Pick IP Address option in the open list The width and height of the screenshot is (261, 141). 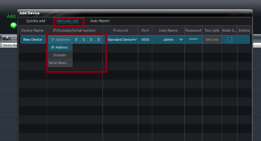tap(60, 47)
